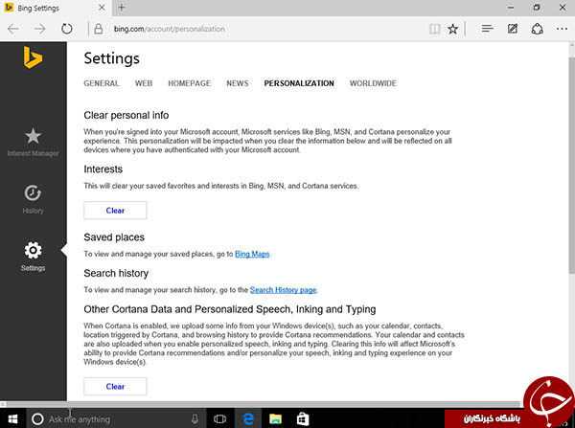This screenshot has width=575, height=428.
Task: Open the Hub lines icon
Action: 488,29
